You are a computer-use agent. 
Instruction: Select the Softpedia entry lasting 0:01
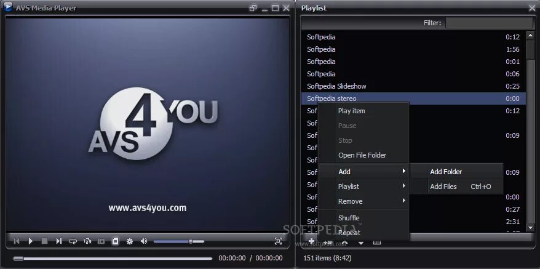(413, 62)
